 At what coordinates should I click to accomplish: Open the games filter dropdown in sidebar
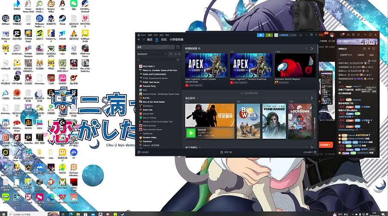(x=152, y=54)
